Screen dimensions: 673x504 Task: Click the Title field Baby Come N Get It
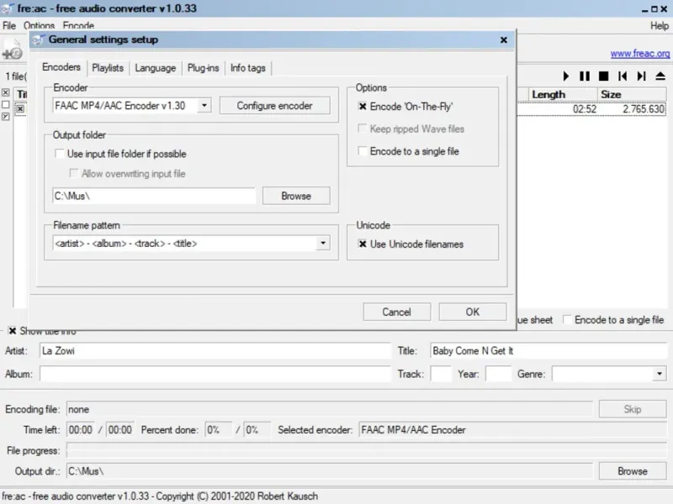coord(548,350)
